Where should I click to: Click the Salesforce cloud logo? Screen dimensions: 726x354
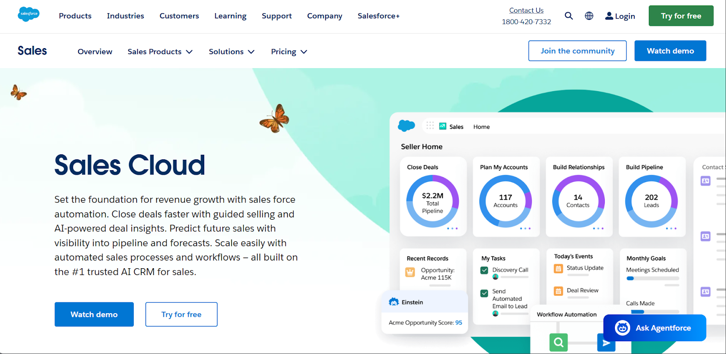29,14
